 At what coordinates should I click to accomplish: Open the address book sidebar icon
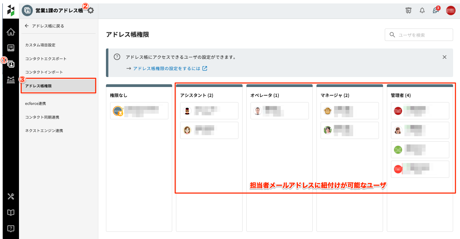11,64
